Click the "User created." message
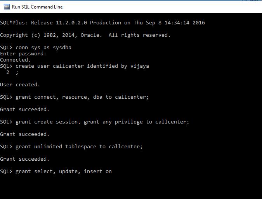262x199 pixels. pyautogui.click(x=20, y=85)
